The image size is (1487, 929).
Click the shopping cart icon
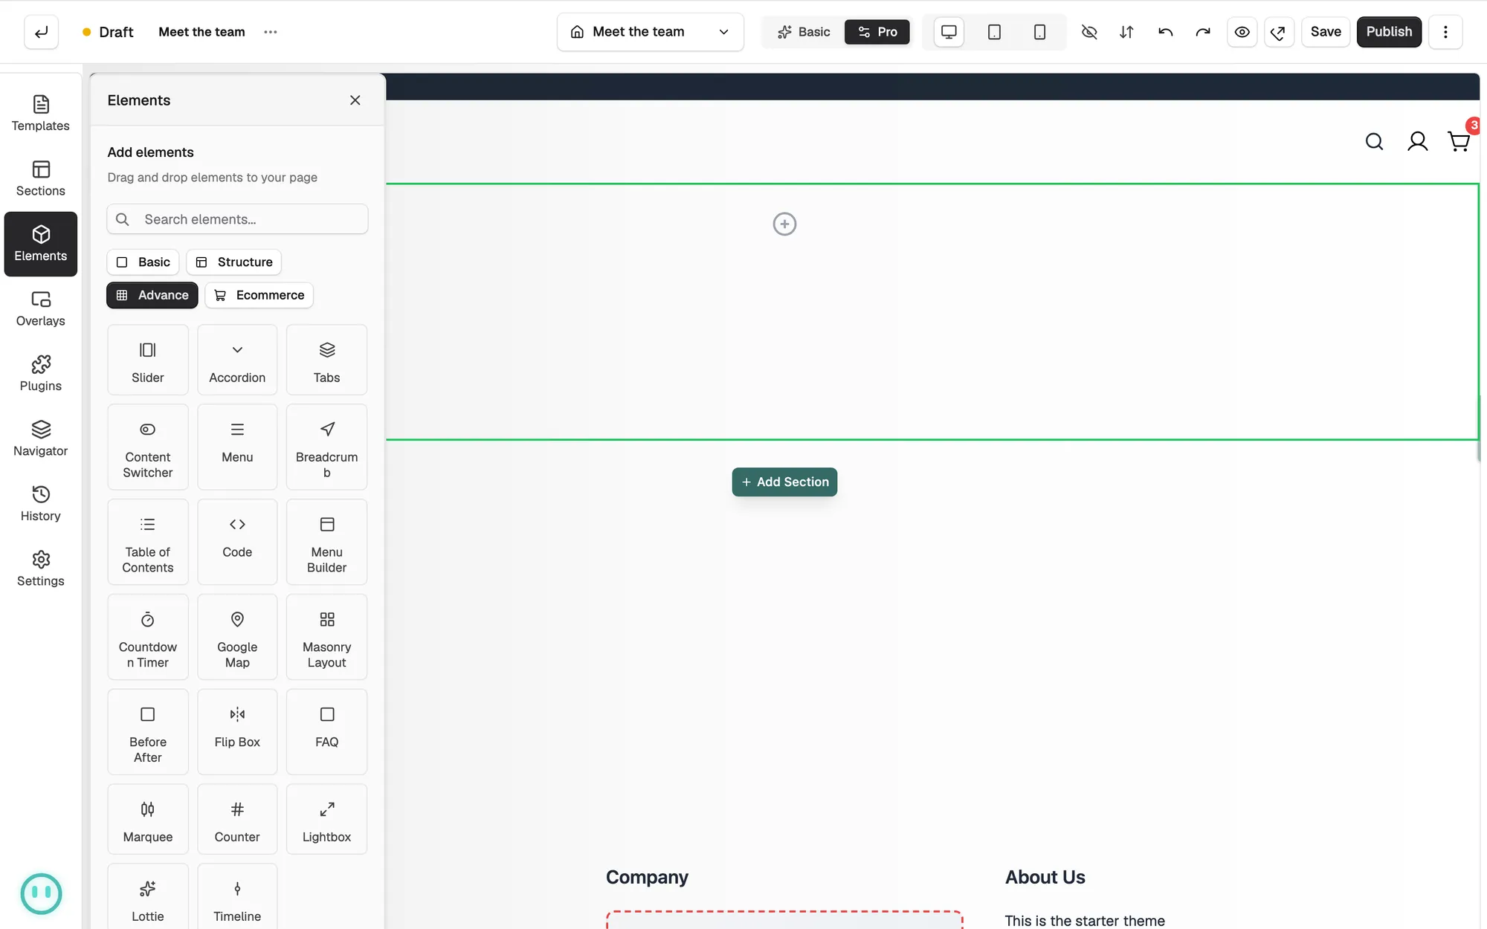tap(1459, 141)
